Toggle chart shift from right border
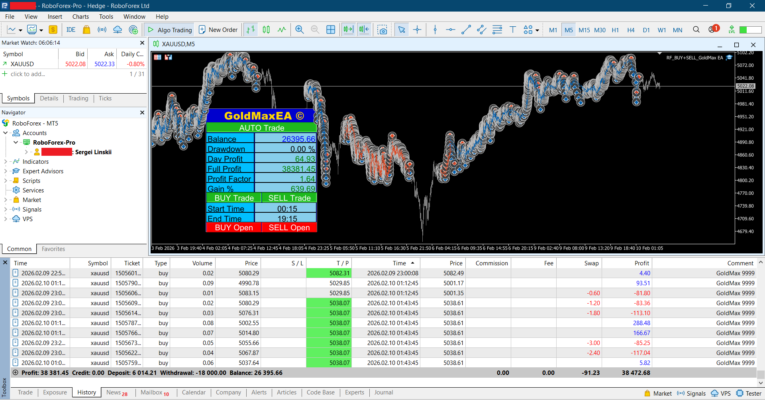The image size is (765, 400). pyautogui.click(x=364, y=30)
